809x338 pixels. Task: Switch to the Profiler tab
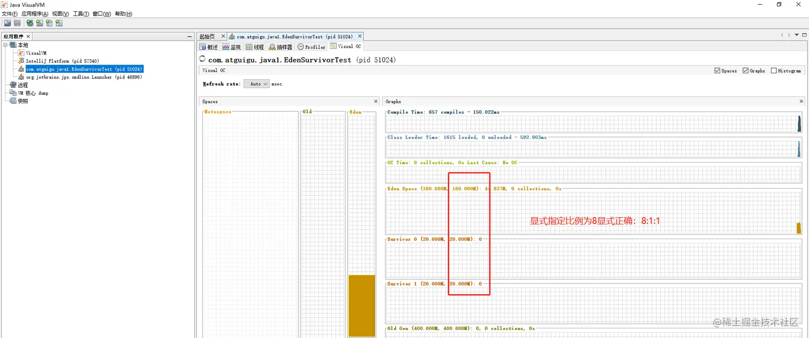click(312, 47)
